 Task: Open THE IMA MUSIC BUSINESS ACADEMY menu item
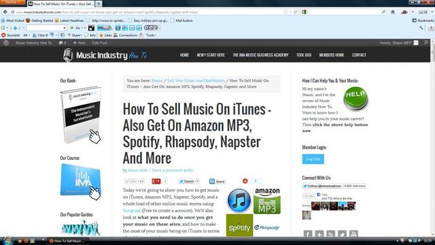click(260, 55)
